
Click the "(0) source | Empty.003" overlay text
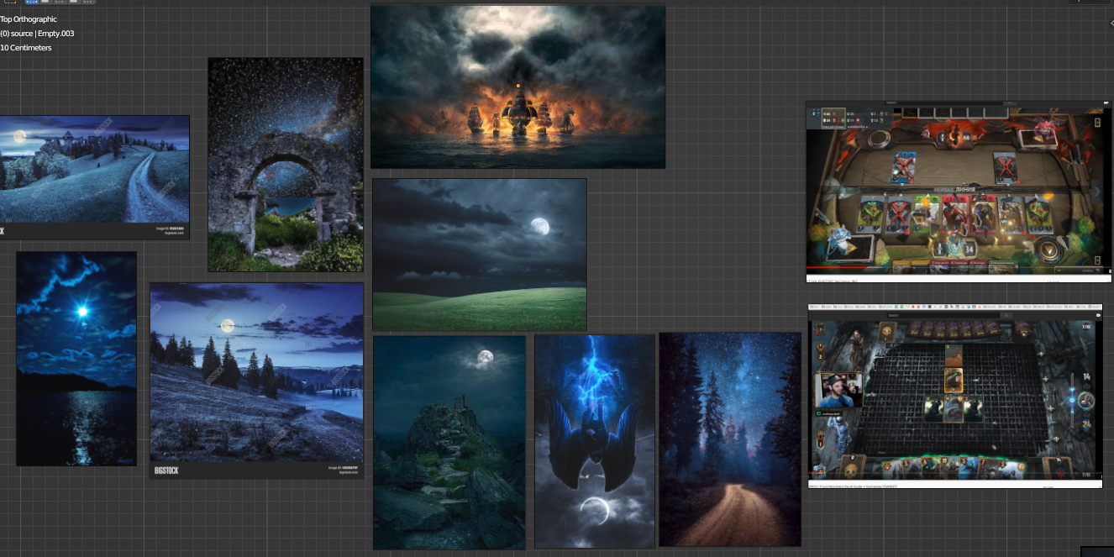point(38,34)
